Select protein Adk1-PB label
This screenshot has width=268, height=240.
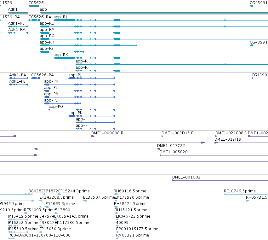(17, 81)
